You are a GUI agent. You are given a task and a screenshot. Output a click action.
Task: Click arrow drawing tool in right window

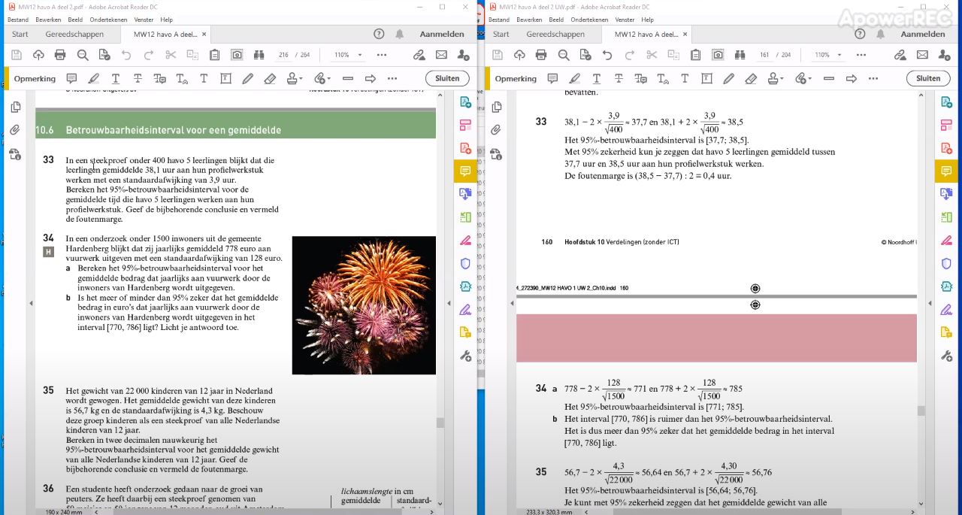(x=852, y=78)
